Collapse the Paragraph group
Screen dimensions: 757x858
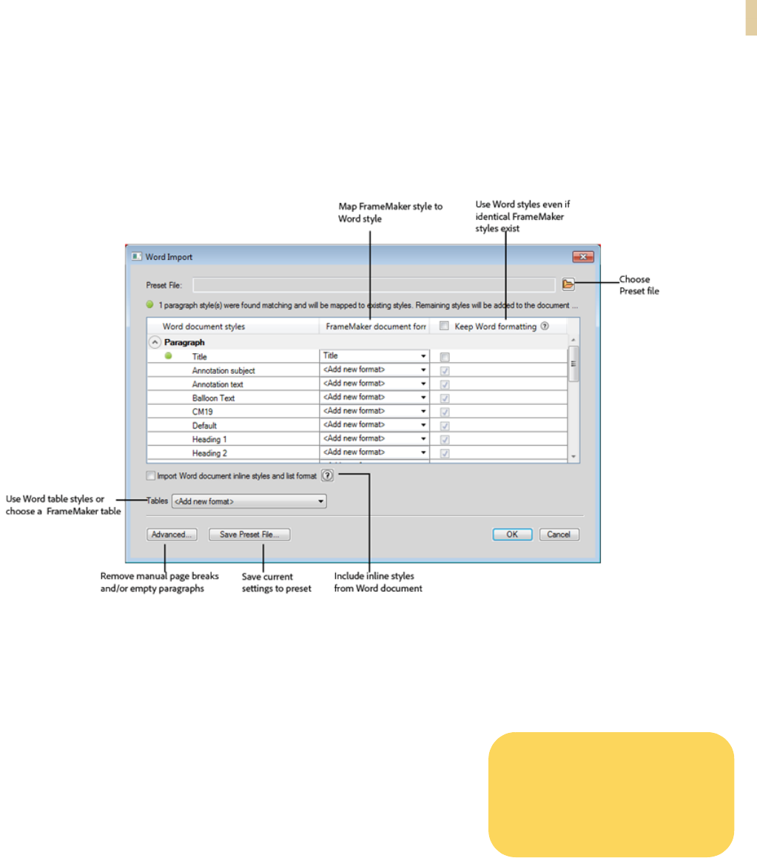coord(155,342)
